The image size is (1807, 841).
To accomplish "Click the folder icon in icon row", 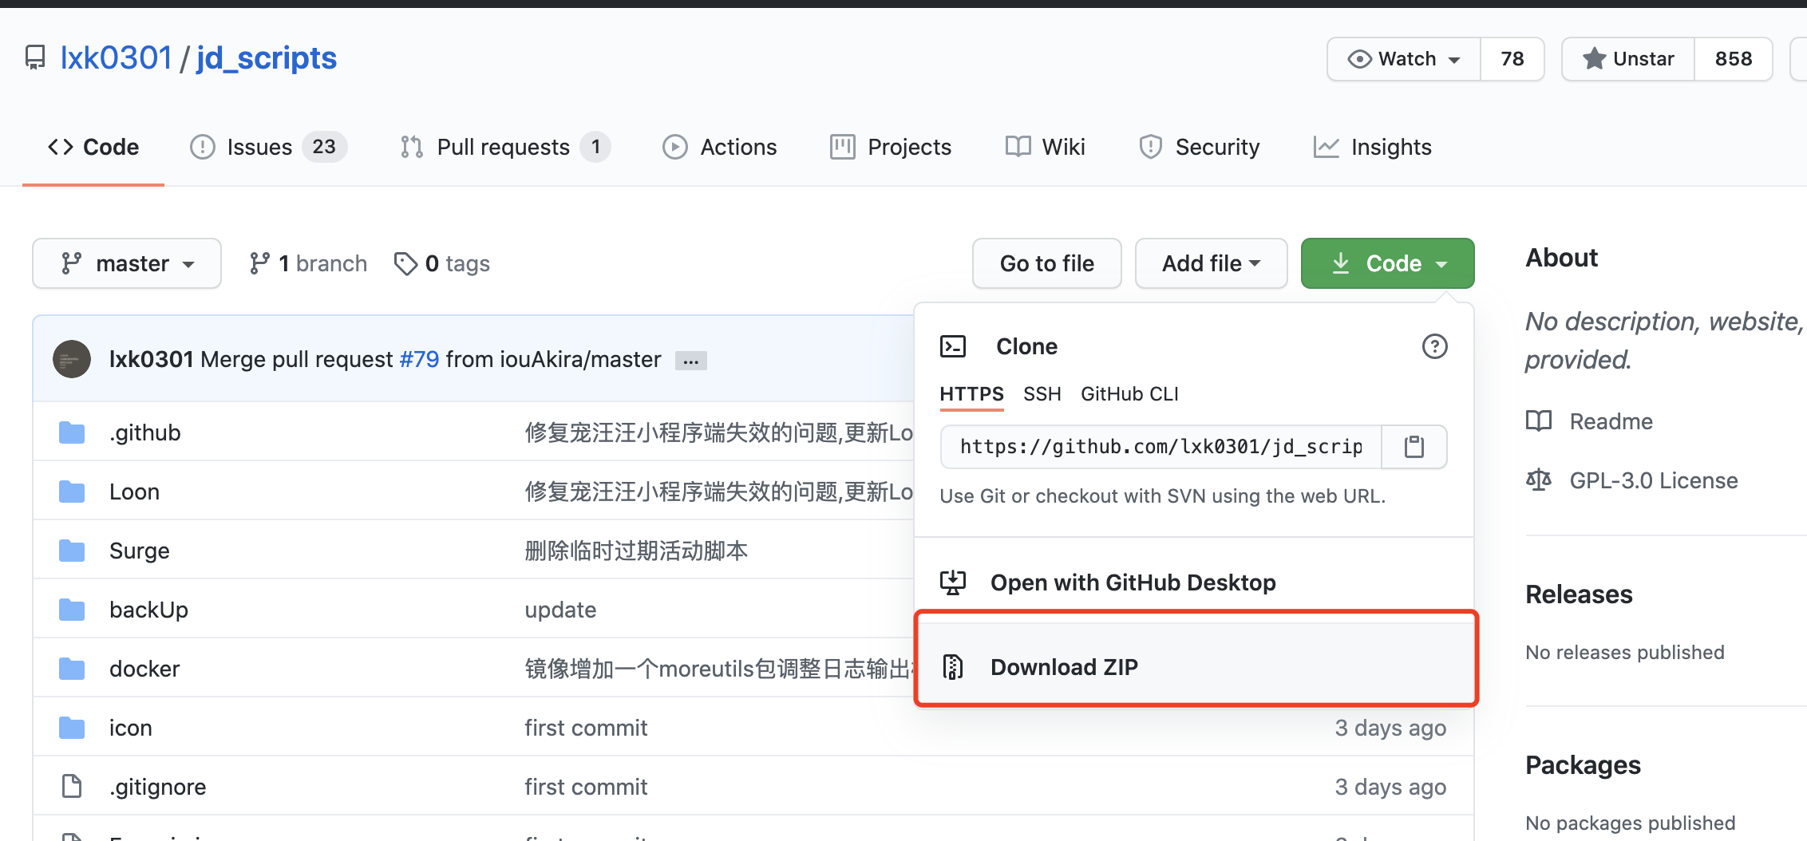I will [72, 728].
